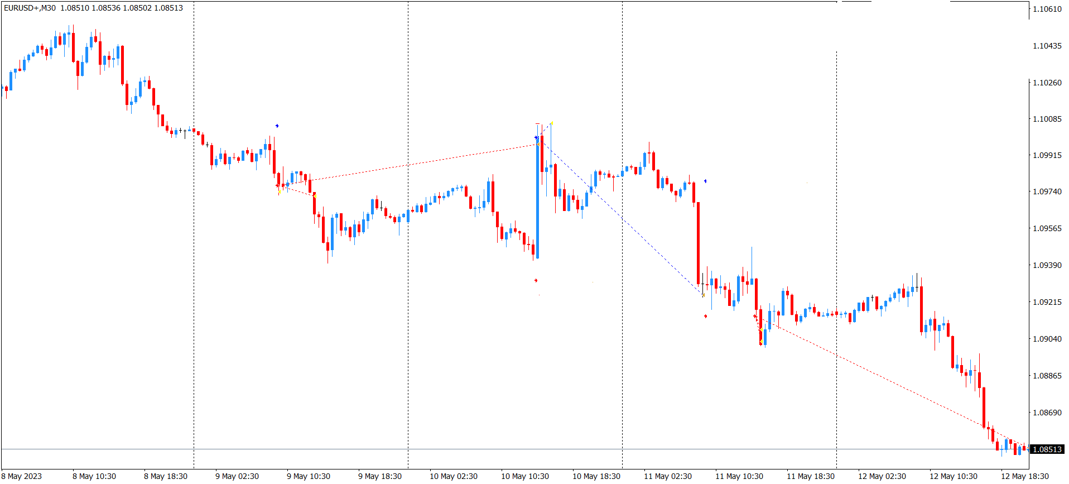Select the 11 May 18:30 time label
This screenshot has height=484, width=1069.
(811, 476)
